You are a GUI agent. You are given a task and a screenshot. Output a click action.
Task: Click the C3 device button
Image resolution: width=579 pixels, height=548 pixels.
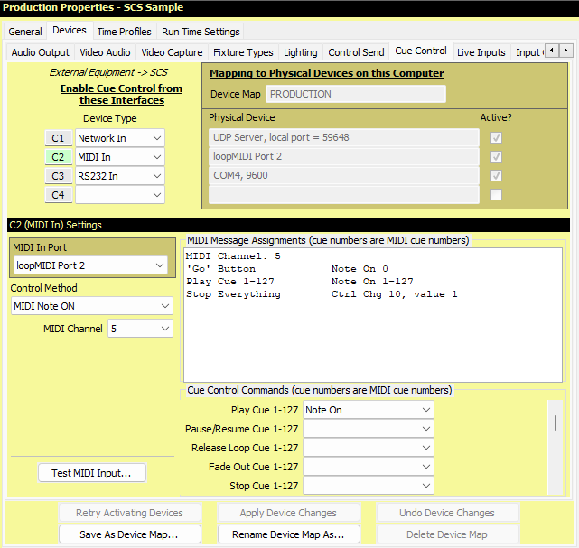tap(58, 176)
